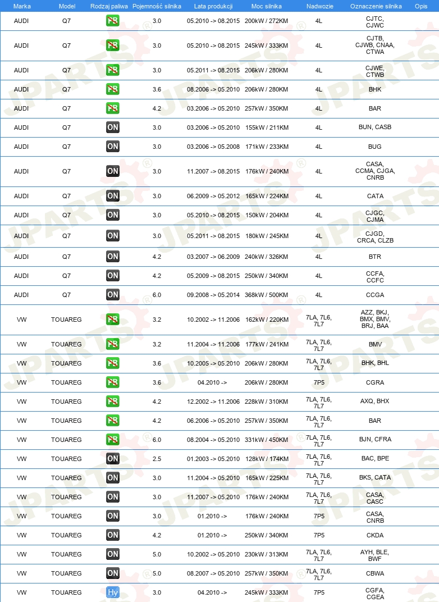Select the ON diesel icon in the BUG row
This screenshot has width=439, height=602.
point(112,147)
